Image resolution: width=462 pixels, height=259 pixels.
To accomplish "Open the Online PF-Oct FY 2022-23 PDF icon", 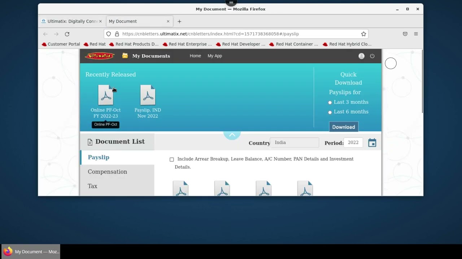I will tap(106, 95).
